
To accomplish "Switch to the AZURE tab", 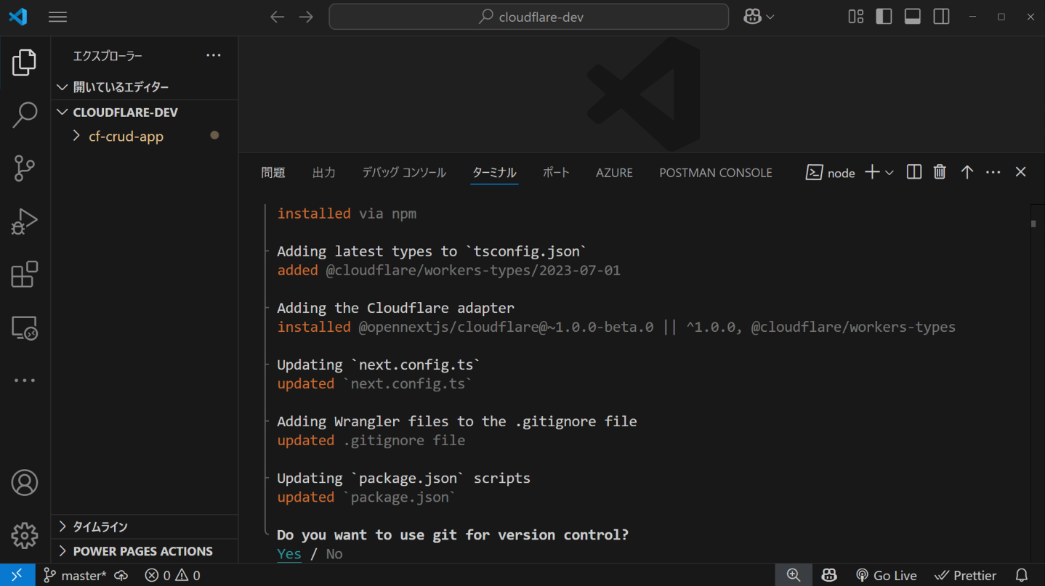I will click(x=614, y=173).
